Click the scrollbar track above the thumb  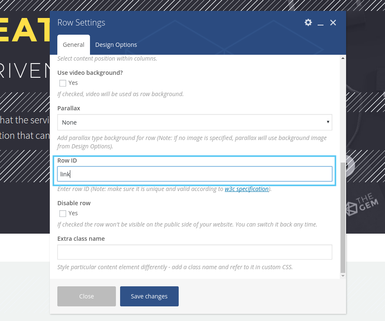pos(343,109)
